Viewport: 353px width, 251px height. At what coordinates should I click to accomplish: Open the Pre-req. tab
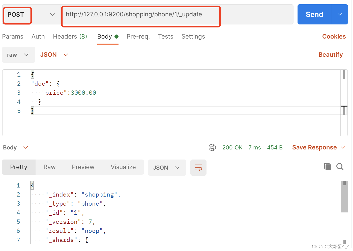point(138,37)
